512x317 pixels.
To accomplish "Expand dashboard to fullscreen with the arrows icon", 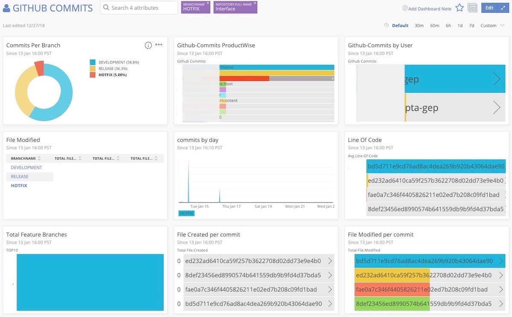I will (x=503, y=8).
